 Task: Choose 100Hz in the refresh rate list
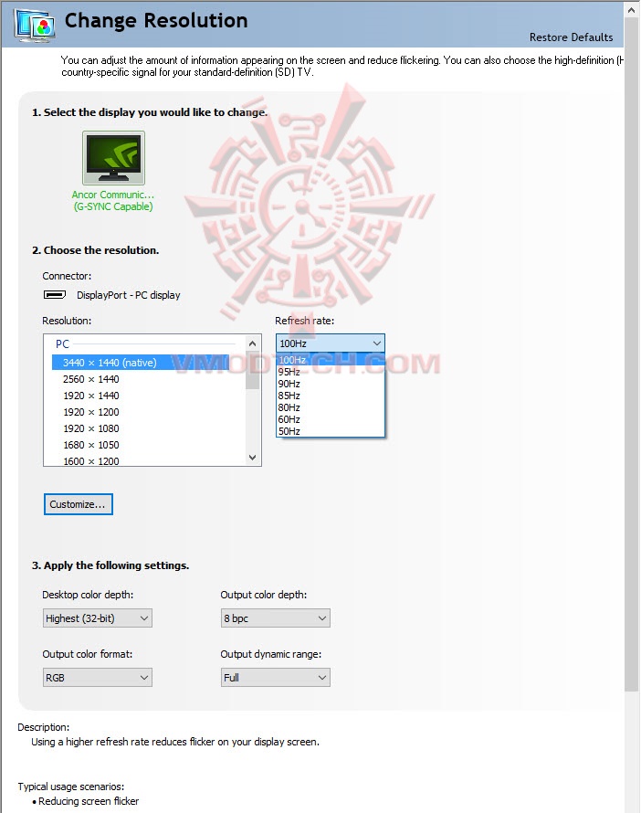click(330, 360)
